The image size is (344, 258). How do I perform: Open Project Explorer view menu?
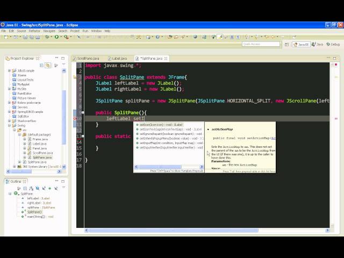click(x=63, y=64)
